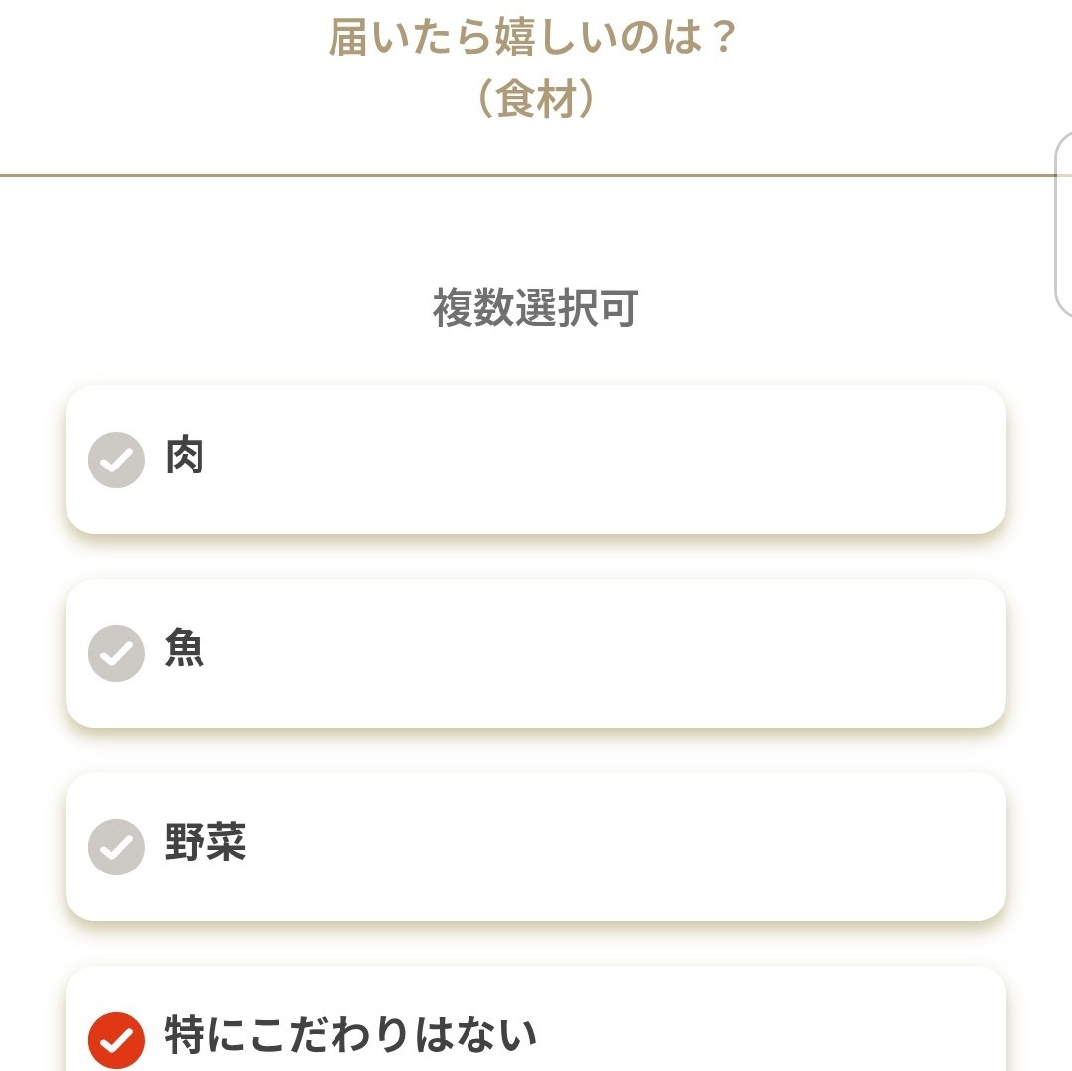
Task: Click the (食材) subtitle text
Action: (536, 99)
